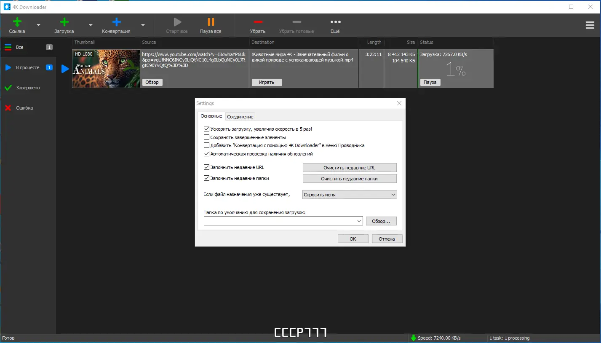601x343 pixels.
Task: Filter by Завершено in sidebar
Action: coord(28,88)
